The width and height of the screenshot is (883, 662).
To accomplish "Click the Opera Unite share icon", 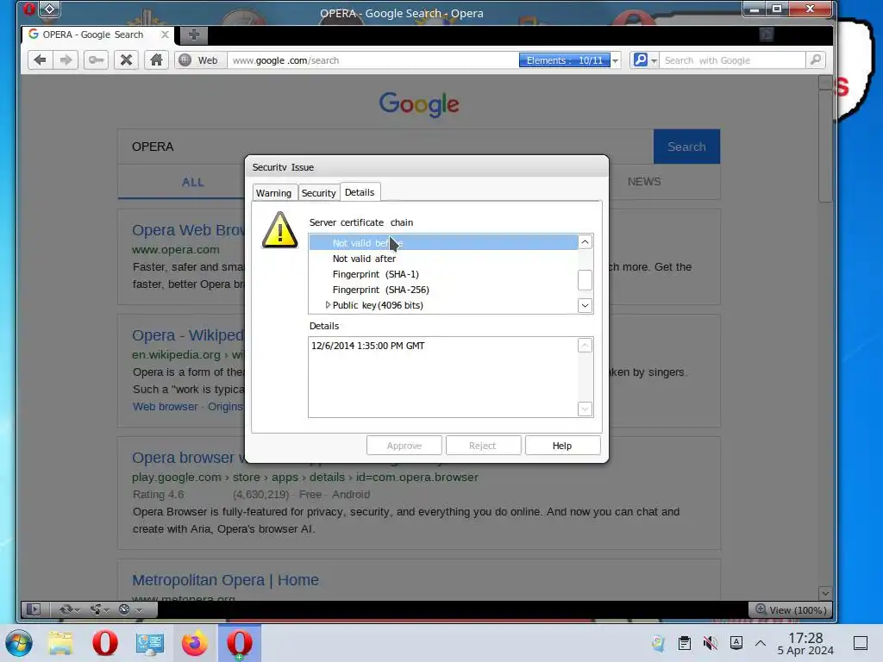I will [x=100, y=609].
